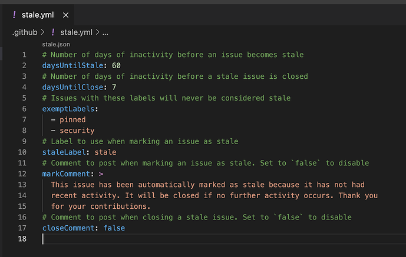This screenshot has width=406, height=257.
Task: Click the daysUntilStale key
Action: click(x=72, y=66)
